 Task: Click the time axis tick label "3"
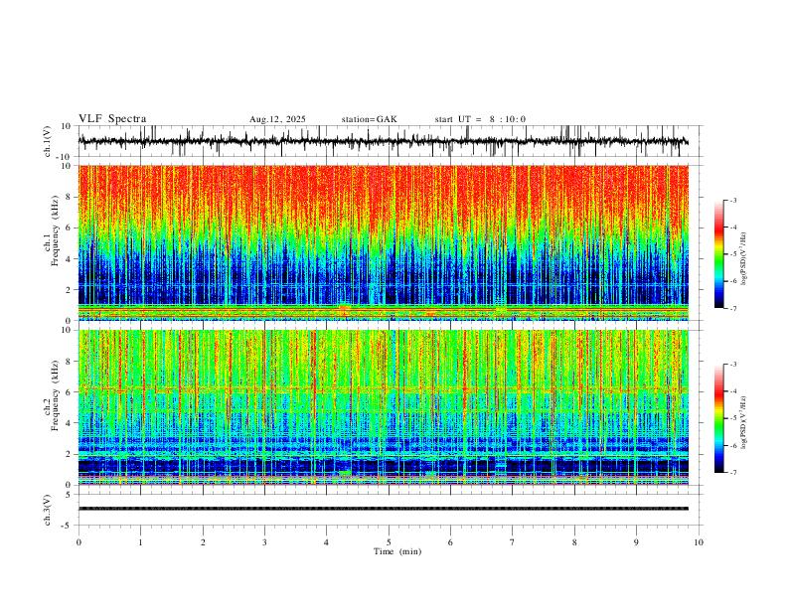(264, 542)
